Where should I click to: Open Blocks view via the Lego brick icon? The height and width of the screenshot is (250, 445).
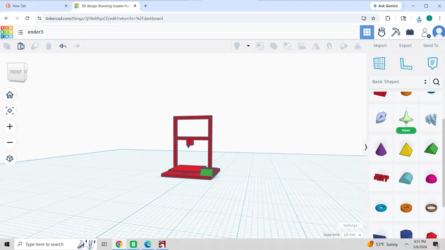pyautogui.click(x=410, y=32)
